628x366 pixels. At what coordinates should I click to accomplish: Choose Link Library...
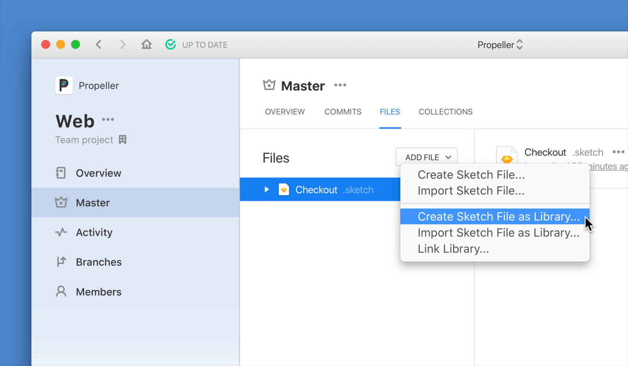click(x=495, y=249)
